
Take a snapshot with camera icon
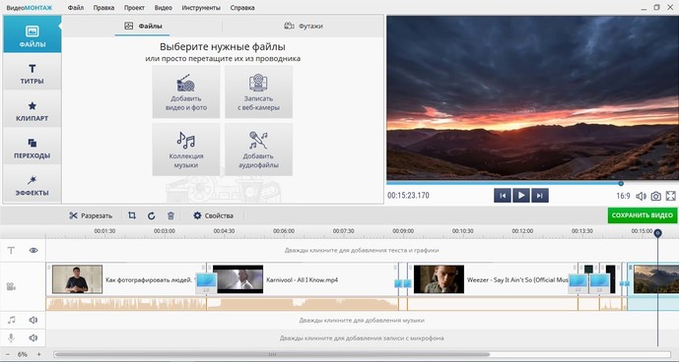(656, 196)
